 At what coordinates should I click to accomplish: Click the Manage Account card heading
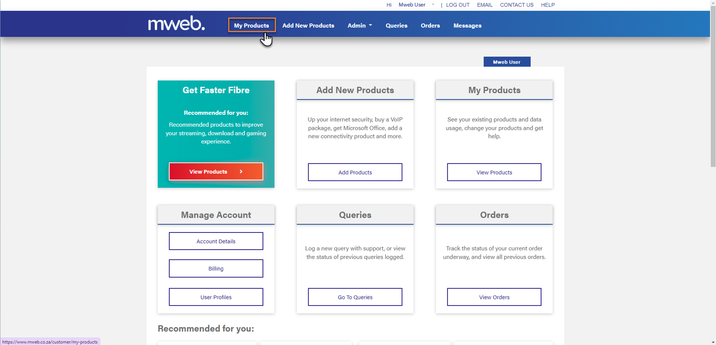pyautogui.click(x=216, y=215)
